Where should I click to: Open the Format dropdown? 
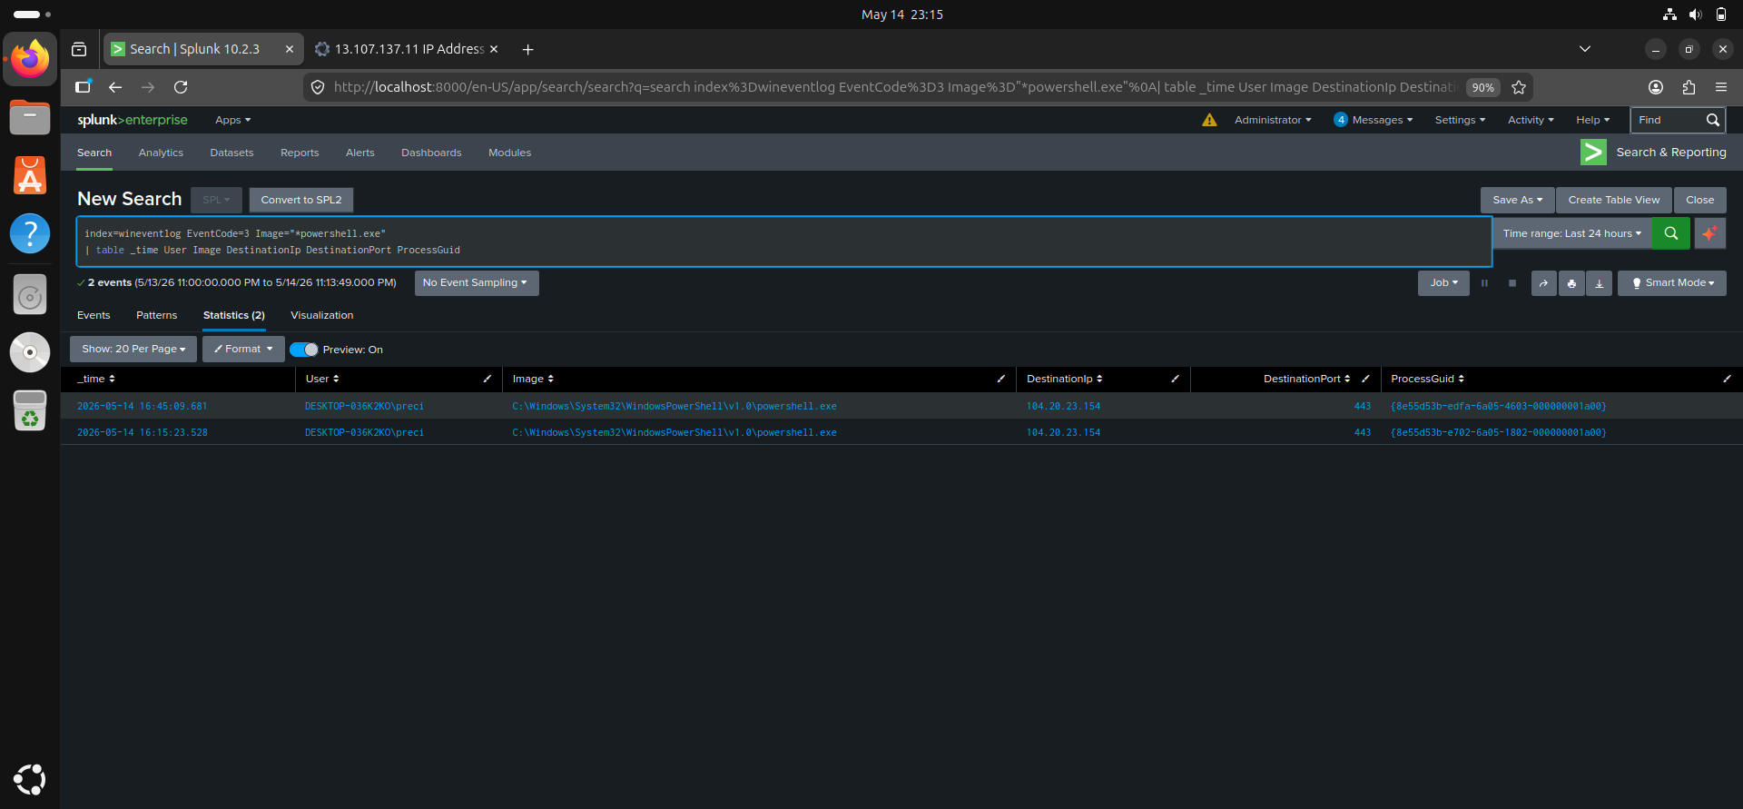pyautogui.click(x=243, y=349)
